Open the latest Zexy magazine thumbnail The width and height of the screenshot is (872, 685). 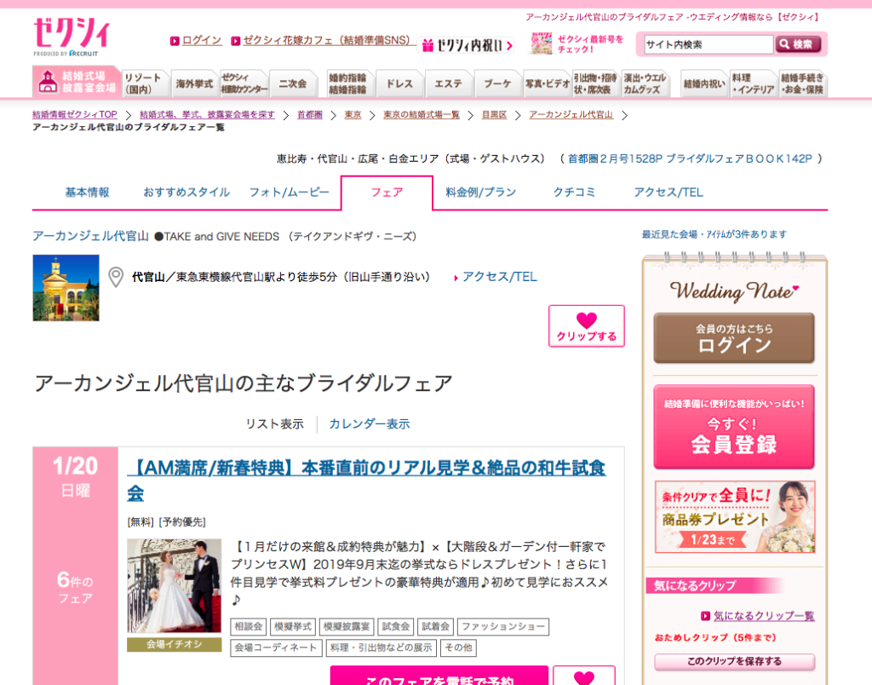541,43
